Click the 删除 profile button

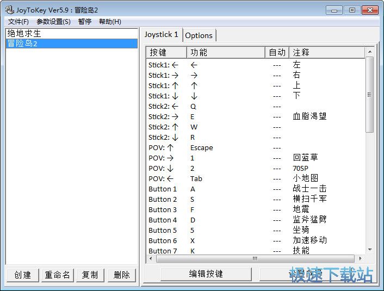point(122,275)
